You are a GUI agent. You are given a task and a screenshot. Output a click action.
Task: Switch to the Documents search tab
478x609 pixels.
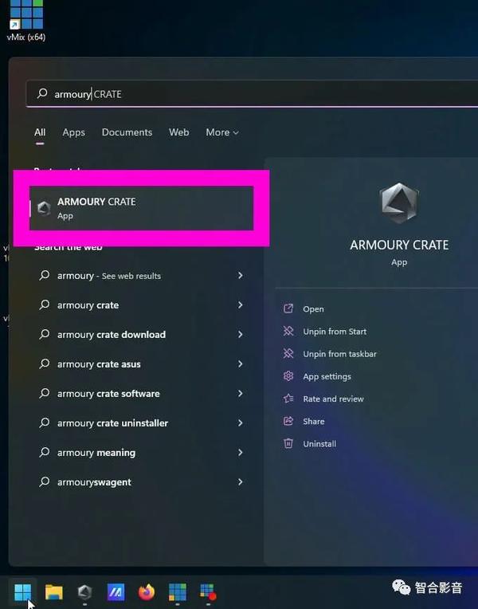point(127,132)
